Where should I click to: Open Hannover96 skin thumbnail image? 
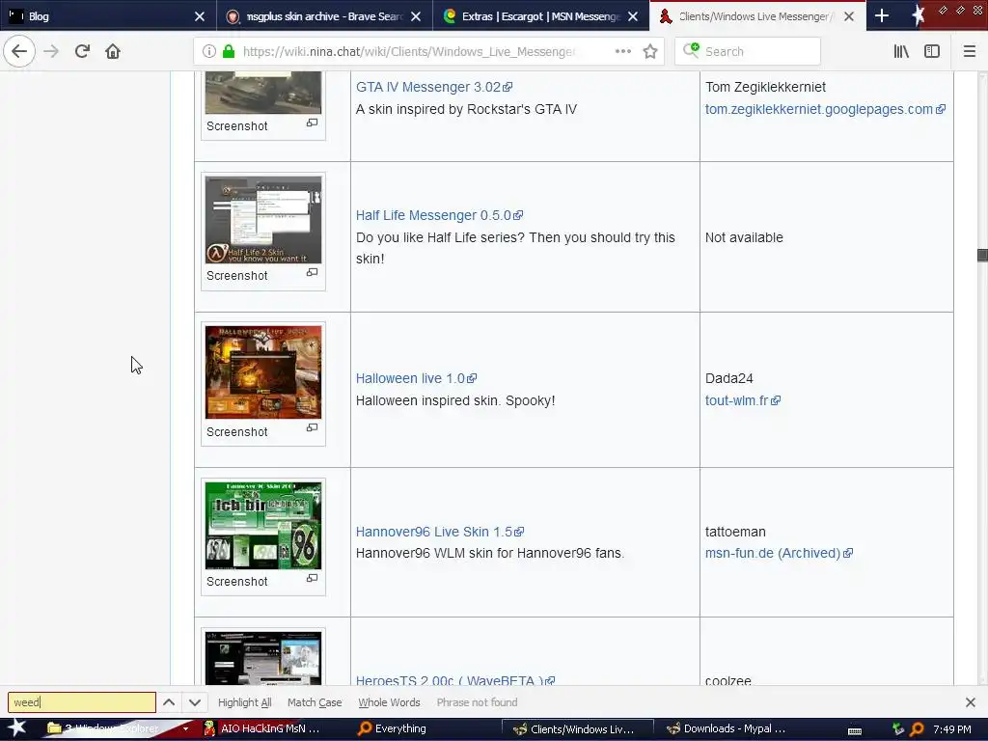pos(263,526)
